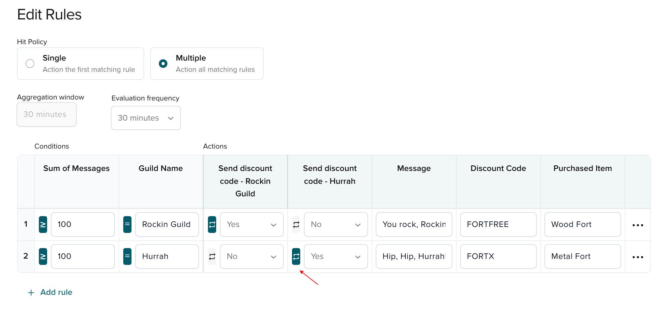Click the FORTFREE discount code field

click(x=498, y=224)
